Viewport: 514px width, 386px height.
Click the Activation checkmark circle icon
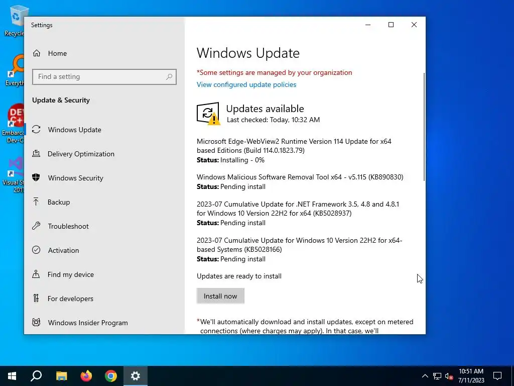tap(36, 250)
